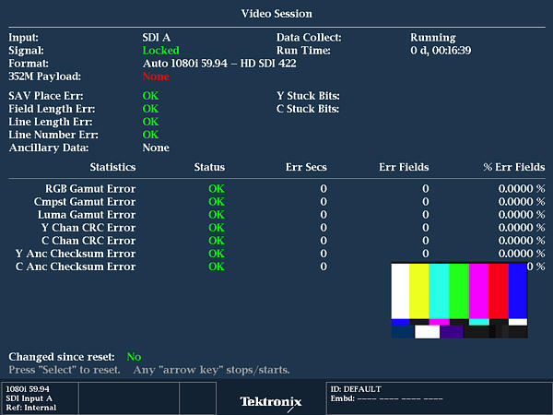Click the C Anc Checksum Error label
553x415 pixels.
76,267
